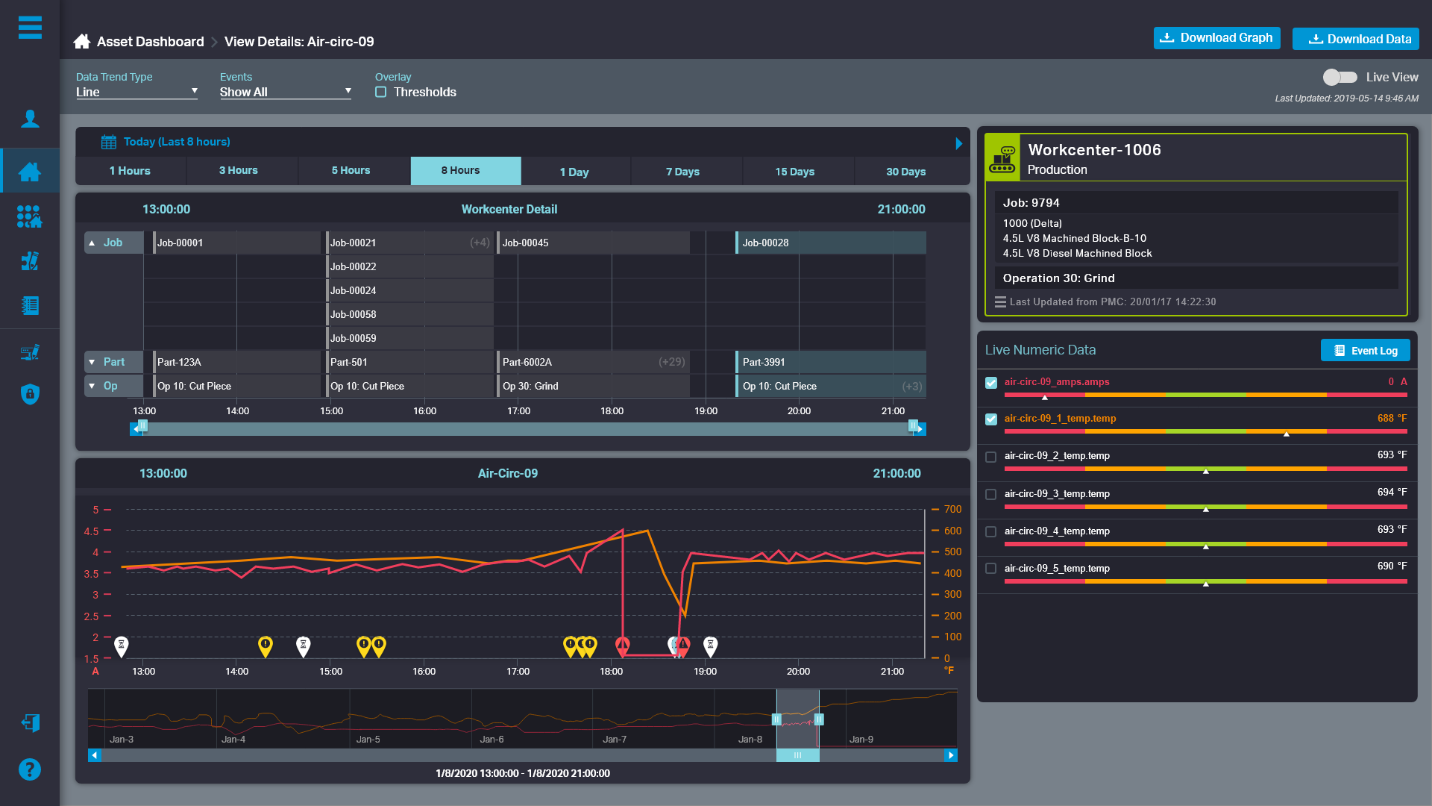The height and width of the screenshot is (806, 1432).
Task: Open the help question mark icon
Action: (x=30, y=769)
